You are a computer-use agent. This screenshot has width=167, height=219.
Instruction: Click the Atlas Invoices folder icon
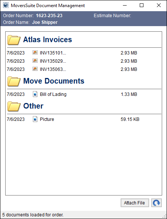tap(14, 40)
